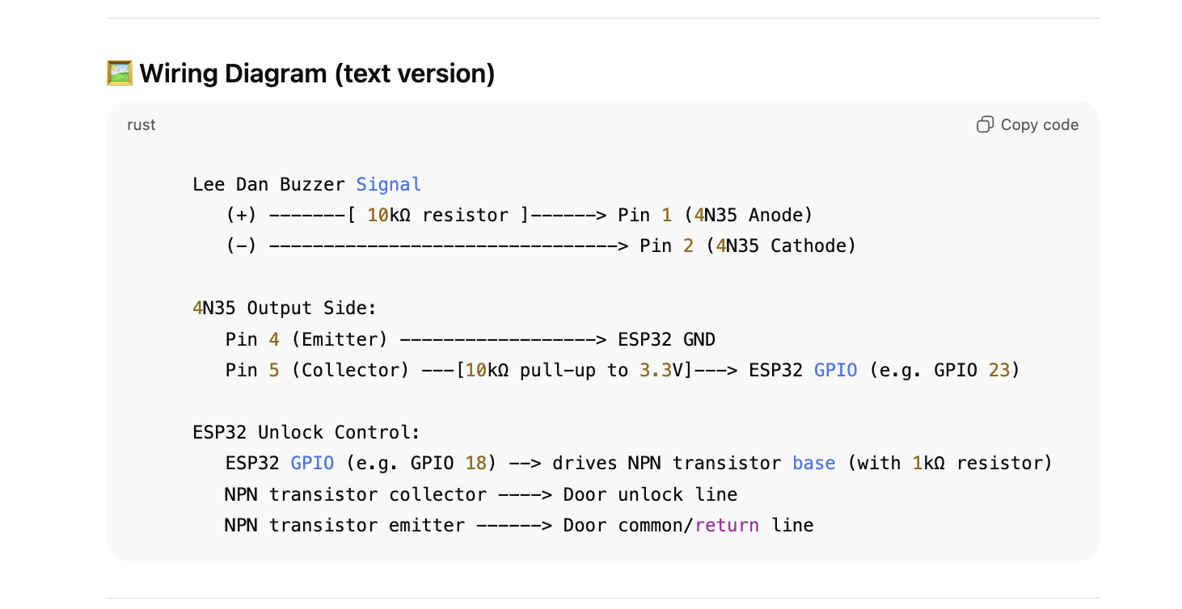
Task: Click the Door unlock line text
Action: [650, 494]
